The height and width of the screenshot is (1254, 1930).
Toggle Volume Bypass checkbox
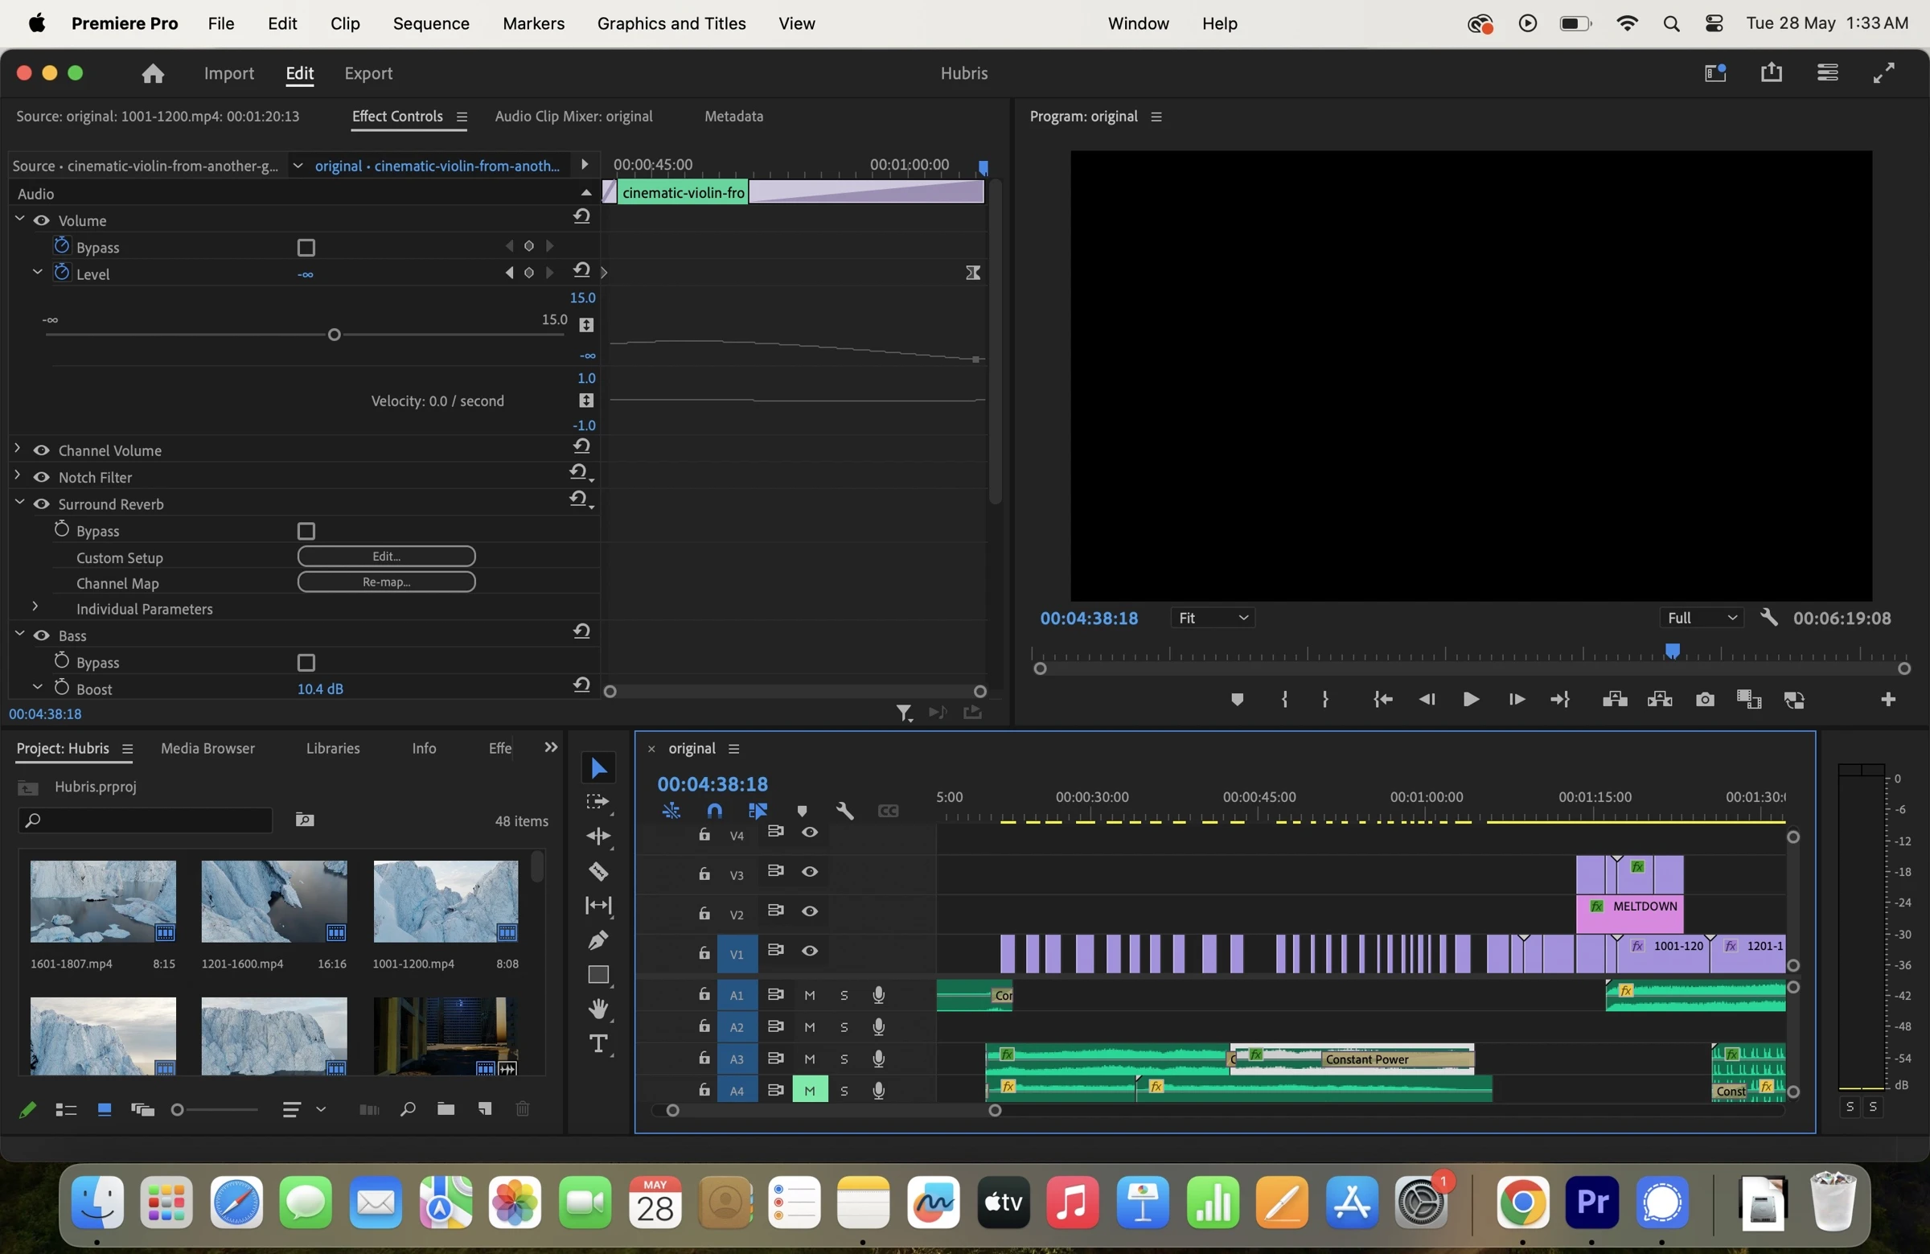click(x=306, y=248)
